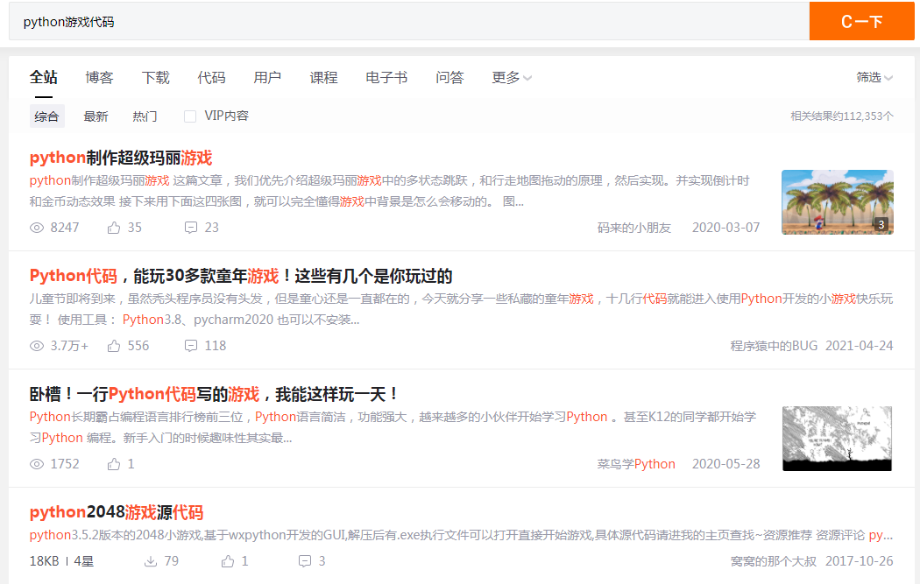The width and height of the screenshot is (920, 584).
Task: Sort results by 最新
Action: tap(96, 116)
